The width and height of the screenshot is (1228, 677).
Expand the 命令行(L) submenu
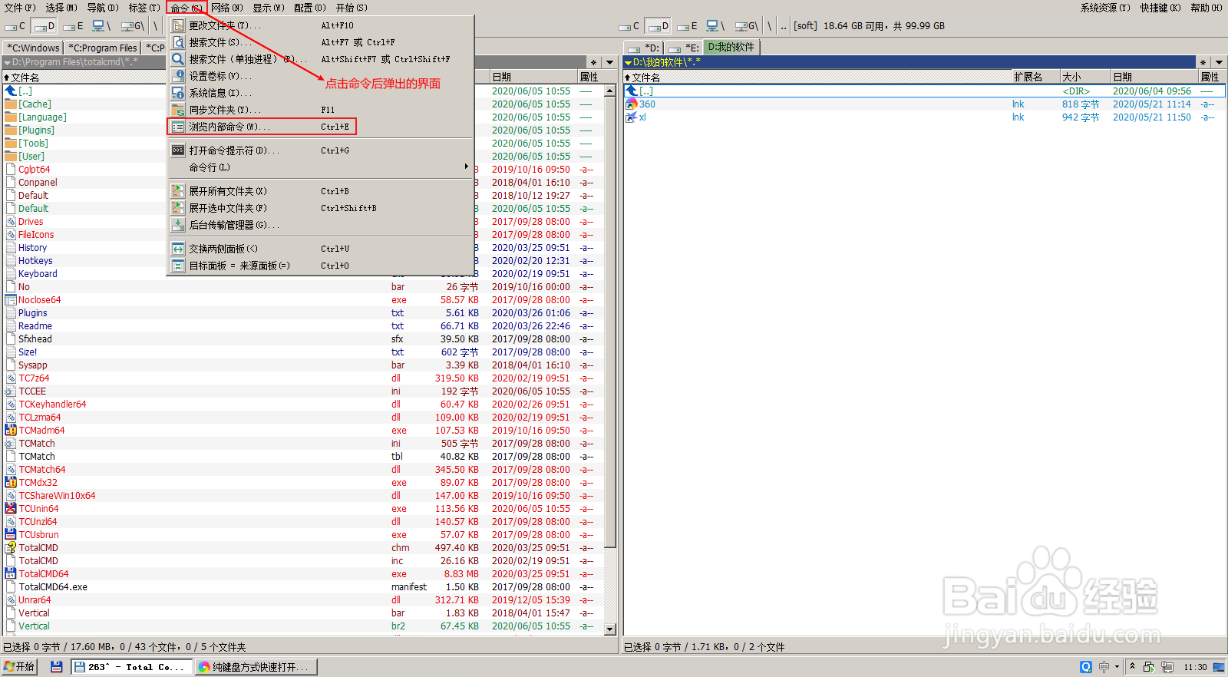point(320,167)
